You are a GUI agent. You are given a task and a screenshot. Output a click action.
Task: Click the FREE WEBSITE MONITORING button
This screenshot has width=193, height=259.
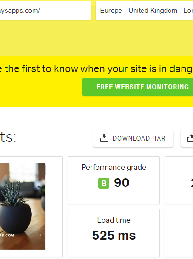138,87
